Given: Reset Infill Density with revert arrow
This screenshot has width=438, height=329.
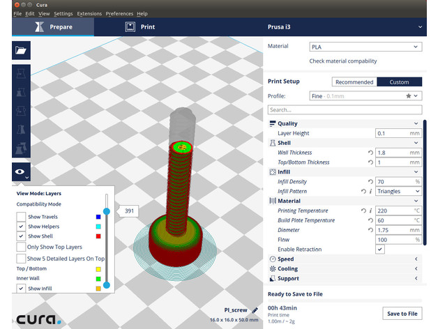Looking at the screenshot, I should [370, 181].
